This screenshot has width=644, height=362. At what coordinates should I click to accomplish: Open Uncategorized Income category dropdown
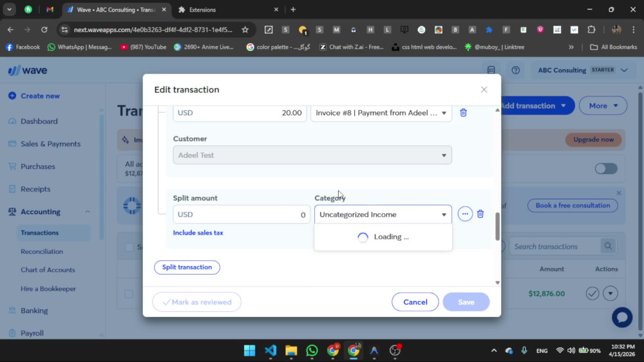click(383, 214)
